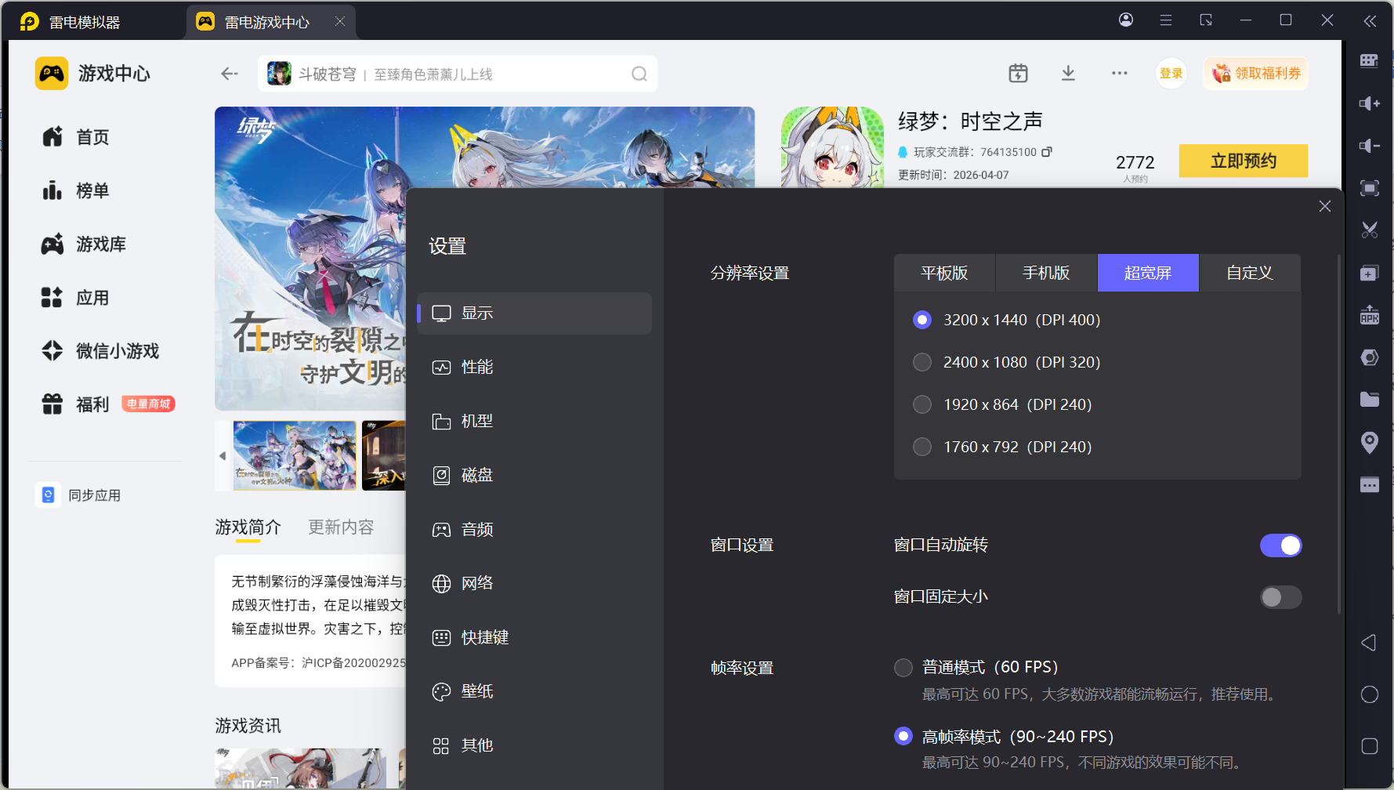Image resolution: width=1394 pixels, height=790 pixels.
Task: Click the calendar check-in icon
Action: click(x=1018, y=74)
